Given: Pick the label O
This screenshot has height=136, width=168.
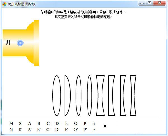Looking at the screenshot, I should pyautogui.click(x=76, y=123).
